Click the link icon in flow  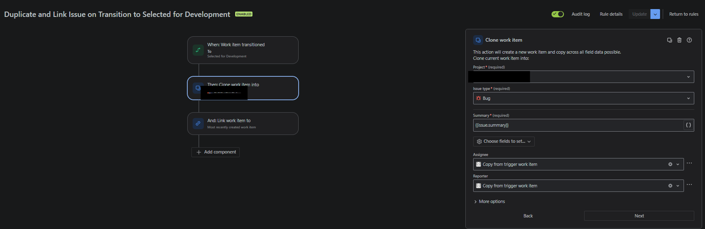point(198,123)
